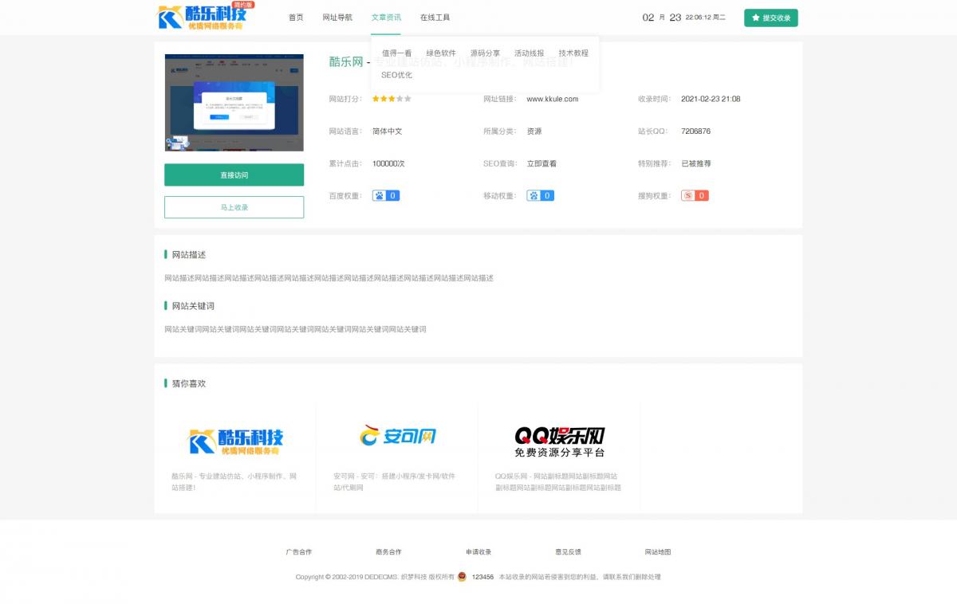Open the 网址导航 menu item

[337, 18]
